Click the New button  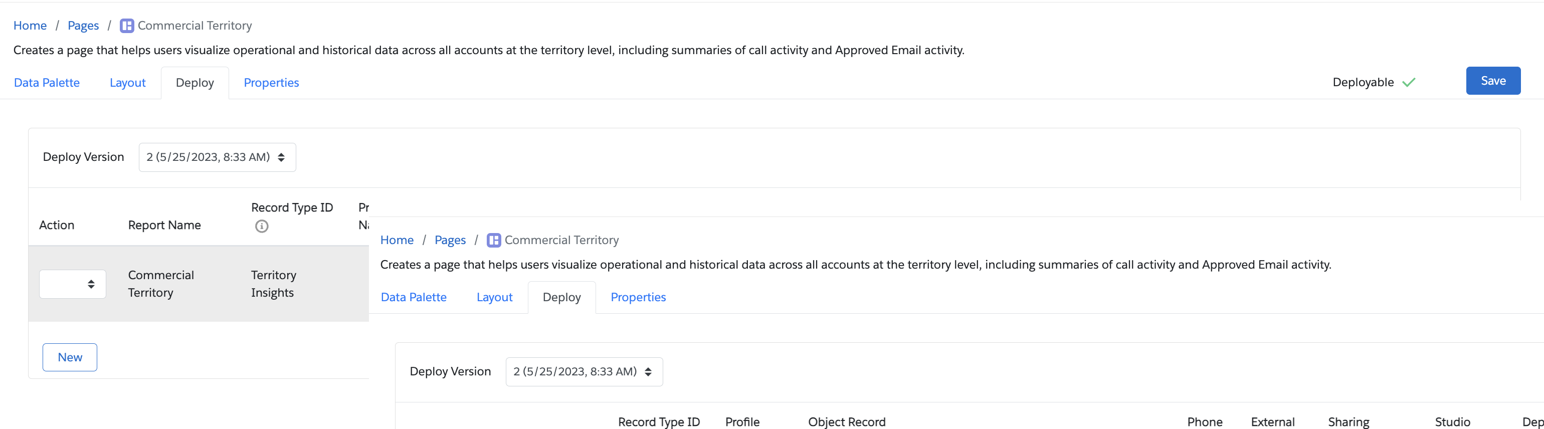click(70, 357)
